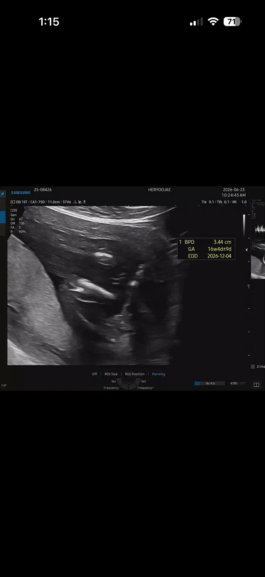Tap the battery indicator showing 71

coord(233,22)
